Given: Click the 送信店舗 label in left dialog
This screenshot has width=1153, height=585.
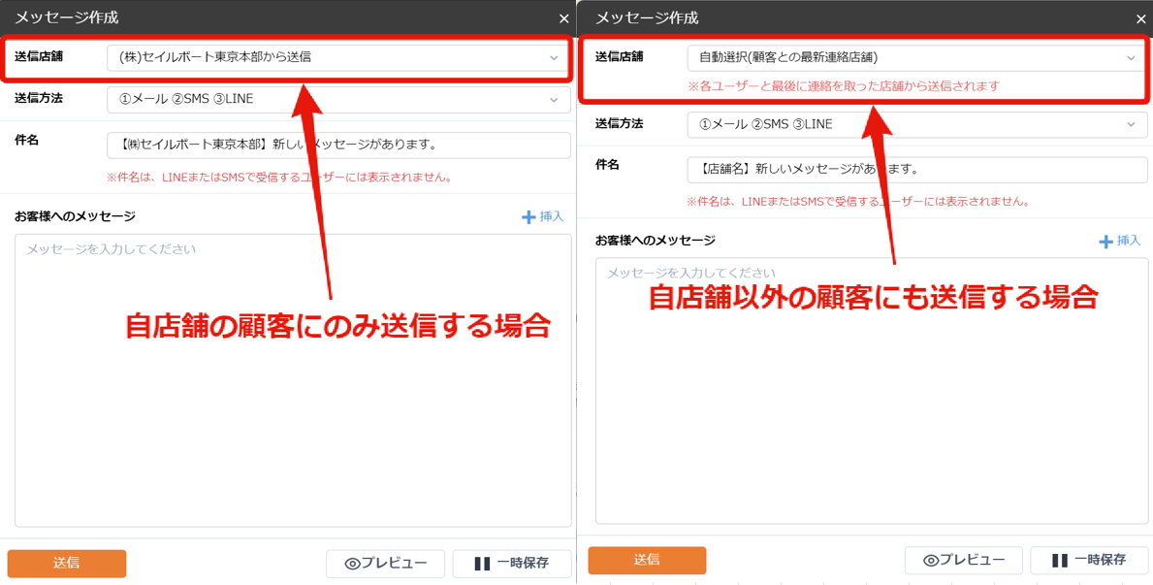Looking at the screenshot, I should [x=39, y=56].
